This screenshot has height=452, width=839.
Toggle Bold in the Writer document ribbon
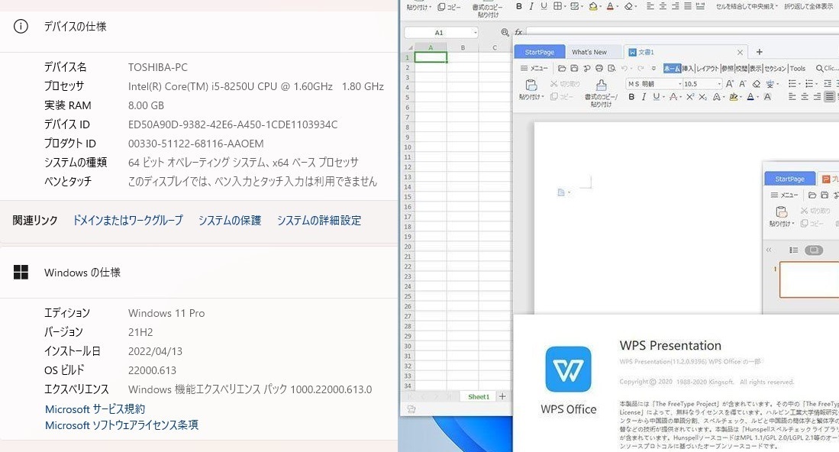tap(631, 97)
